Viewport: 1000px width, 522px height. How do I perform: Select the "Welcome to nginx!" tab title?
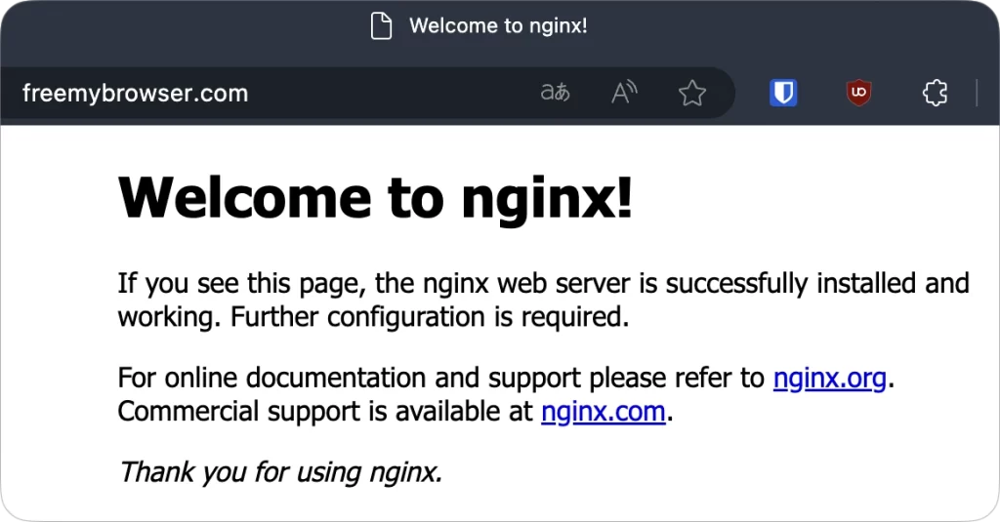point(498,25)
